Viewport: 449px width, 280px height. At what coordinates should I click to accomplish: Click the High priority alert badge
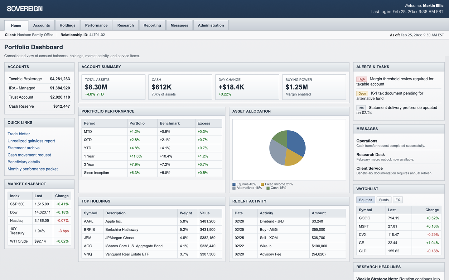361,79
